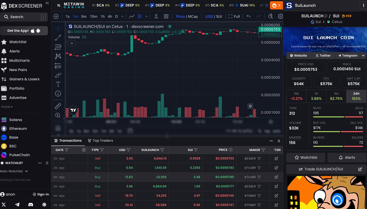367x209 pixels.
Task: Switch chart denomination to SUI
Action: tap(219, 16)
